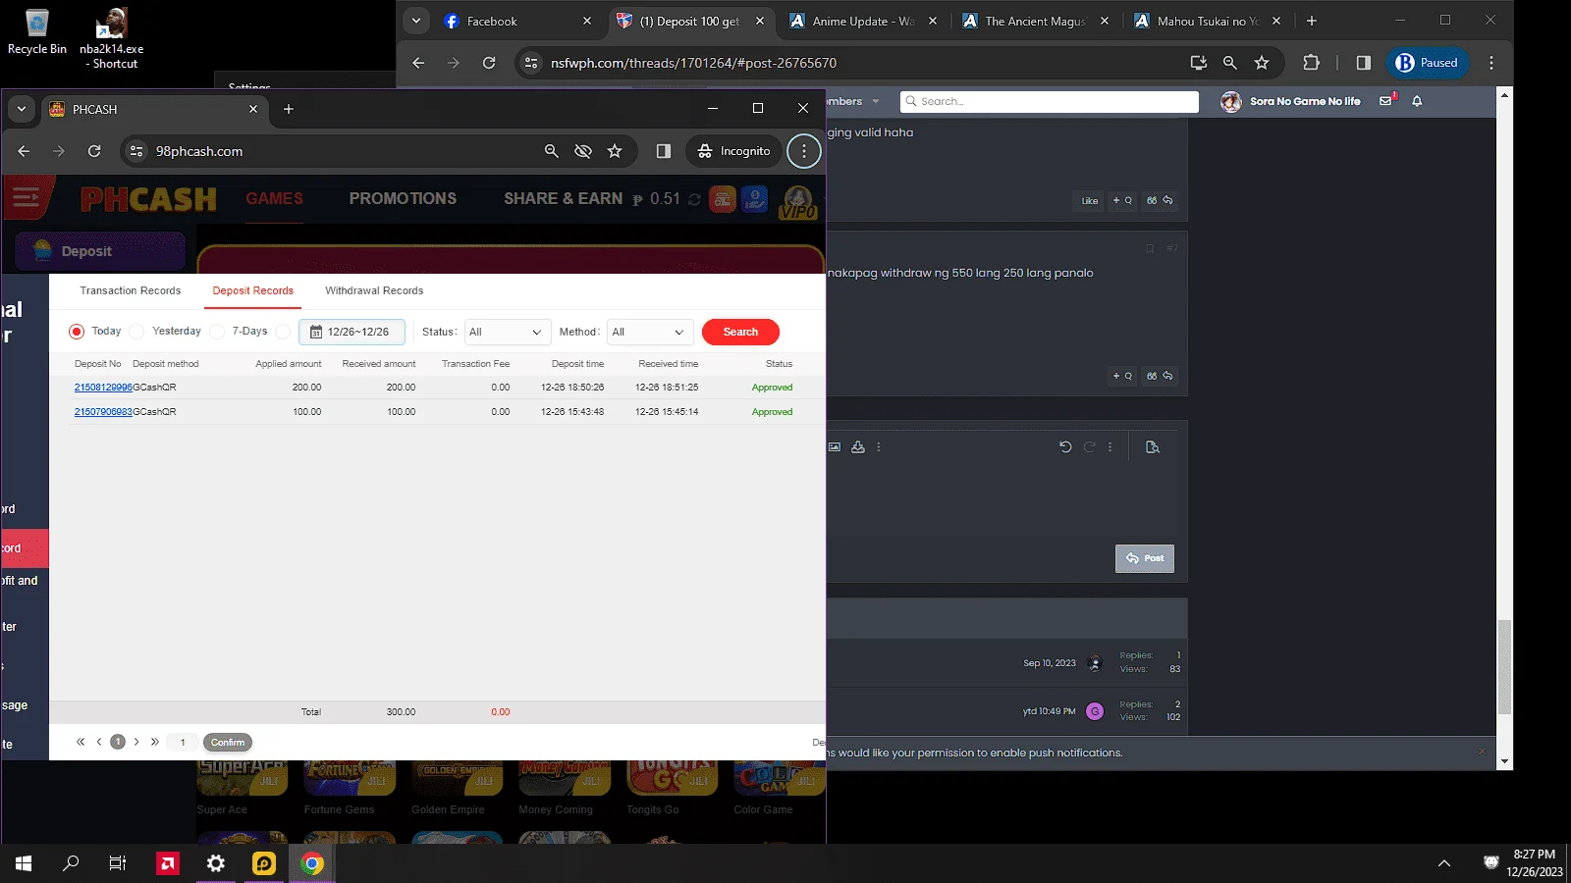Screen dimensions: 1571x883
Task: Open new tab in PHCASH window
Action: click(x=289, y=109)
